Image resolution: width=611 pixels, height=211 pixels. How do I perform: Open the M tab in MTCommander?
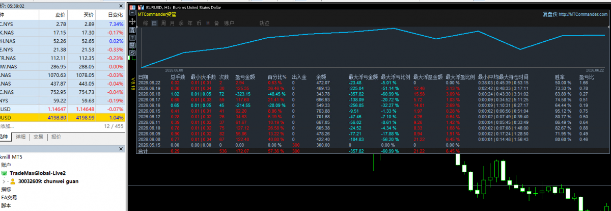[x=208, y=23]
